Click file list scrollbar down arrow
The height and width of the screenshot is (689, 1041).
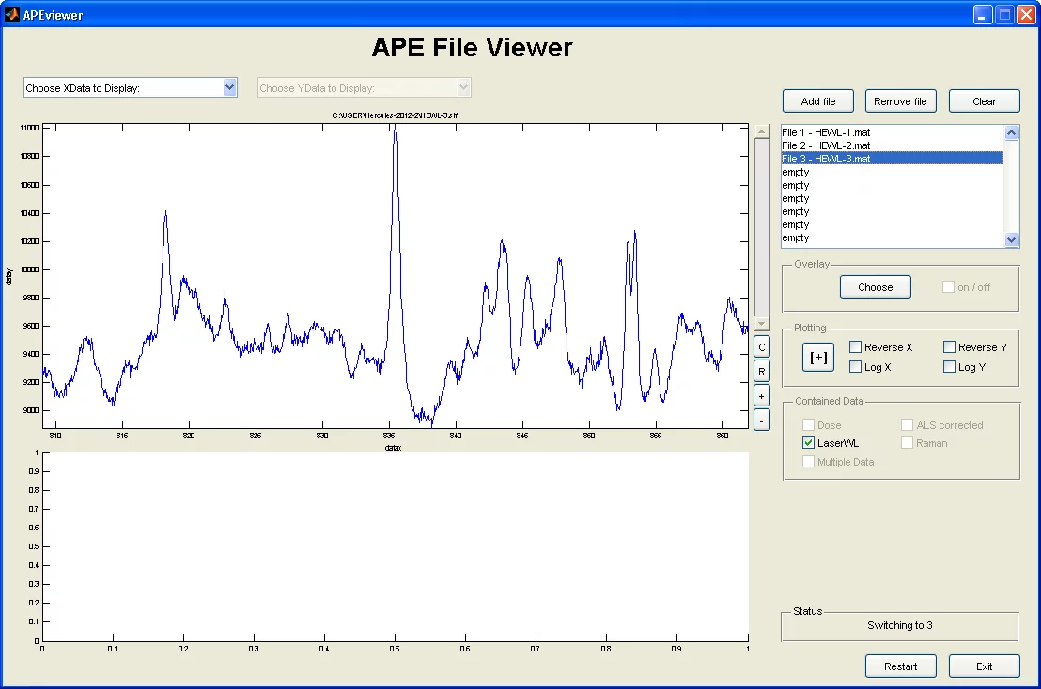pyautogui.click(x=1011, y=239)
